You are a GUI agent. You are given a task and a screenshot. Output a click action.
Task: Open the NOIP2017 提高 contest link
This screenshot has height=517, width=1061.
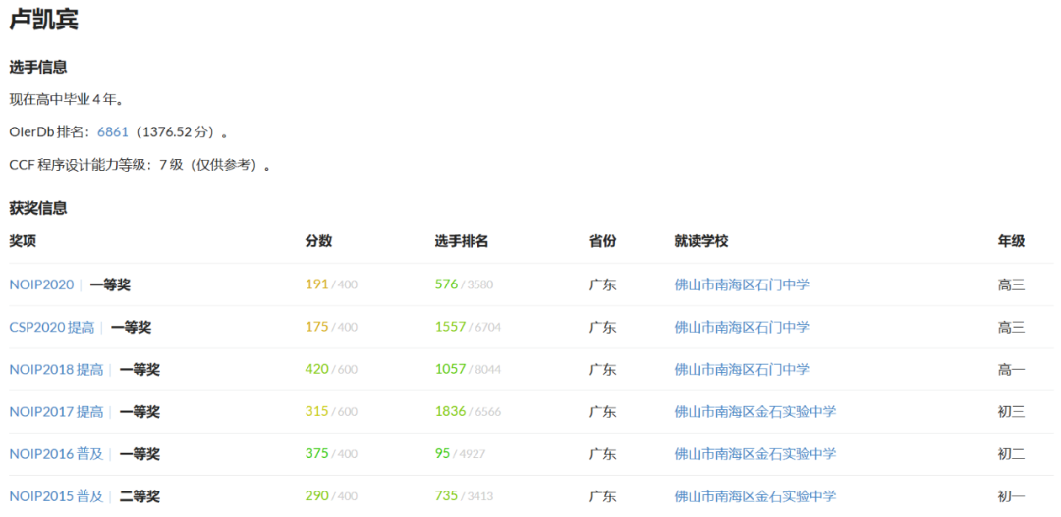pos(56,412)
